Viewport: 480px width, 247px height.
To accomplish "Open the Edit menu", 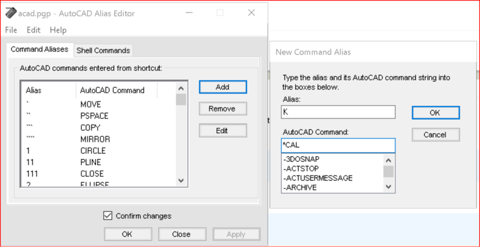I will (34, 30).
